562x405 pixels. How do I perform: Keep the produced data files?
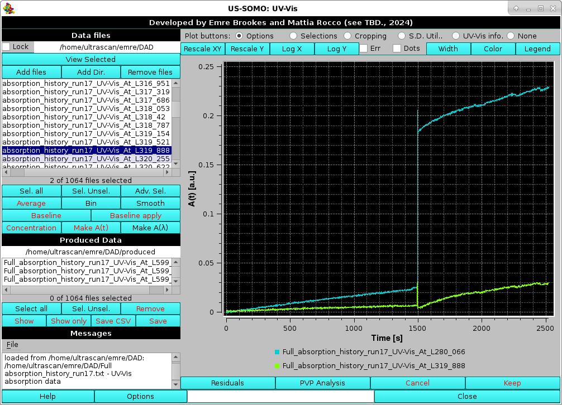click(512, 383)
